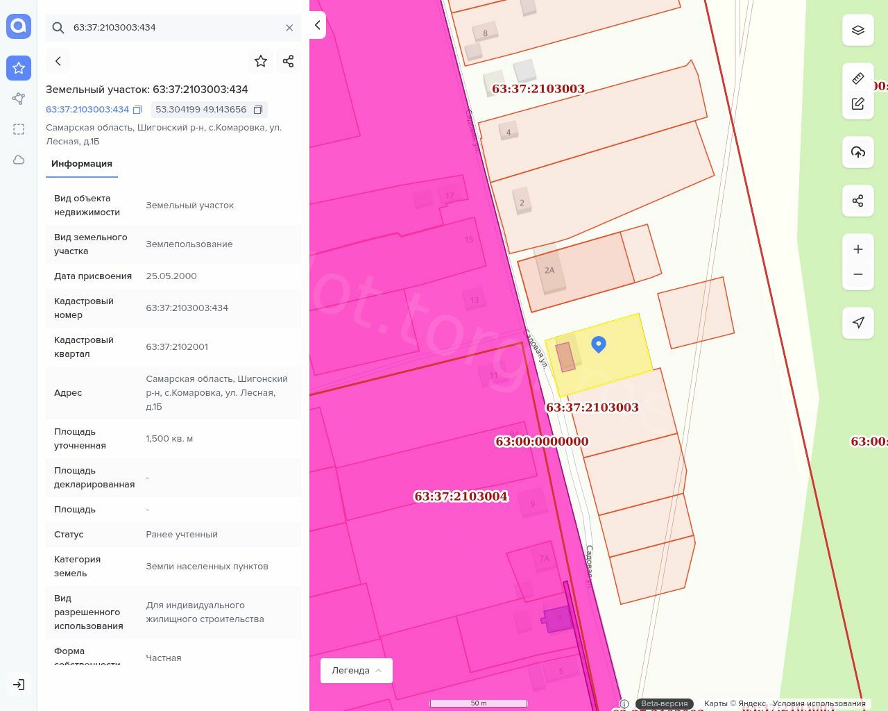Open the map layers panel
The width and height of the screenshot is (888, 711).
857,30
